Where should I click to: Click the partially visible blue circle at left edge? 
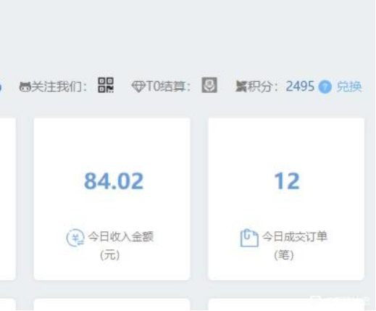[1, 87]
